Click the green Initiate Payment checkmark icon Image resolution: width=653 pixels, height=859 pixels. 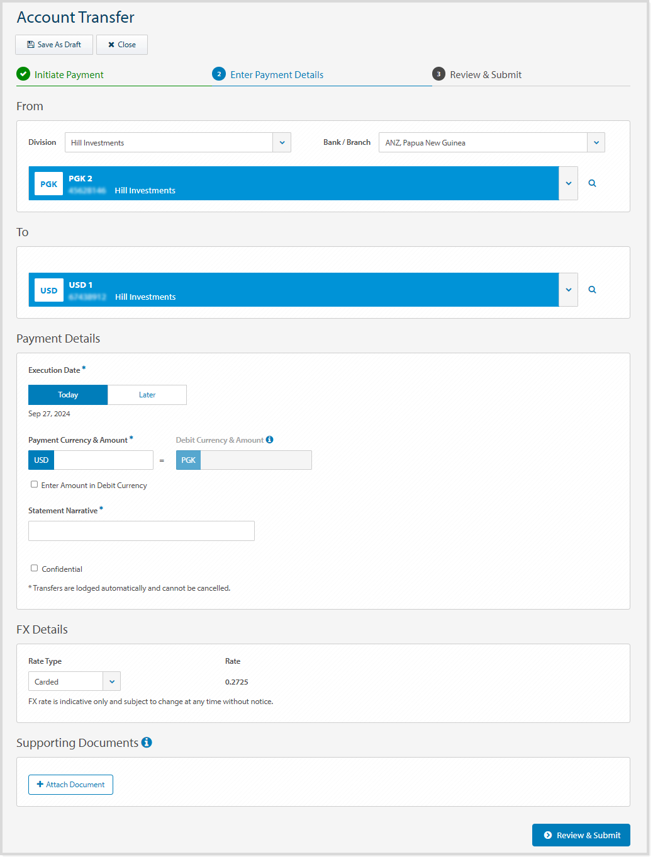pos(23,74)
